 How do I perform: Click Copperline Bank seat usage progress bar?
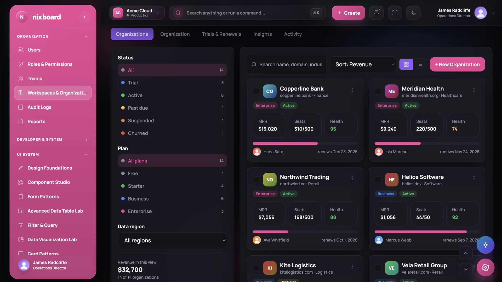[305, 143]
